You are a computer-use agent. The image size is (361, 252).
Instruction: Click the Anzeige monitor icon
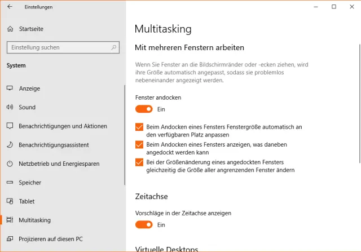(x=10, y=89)
